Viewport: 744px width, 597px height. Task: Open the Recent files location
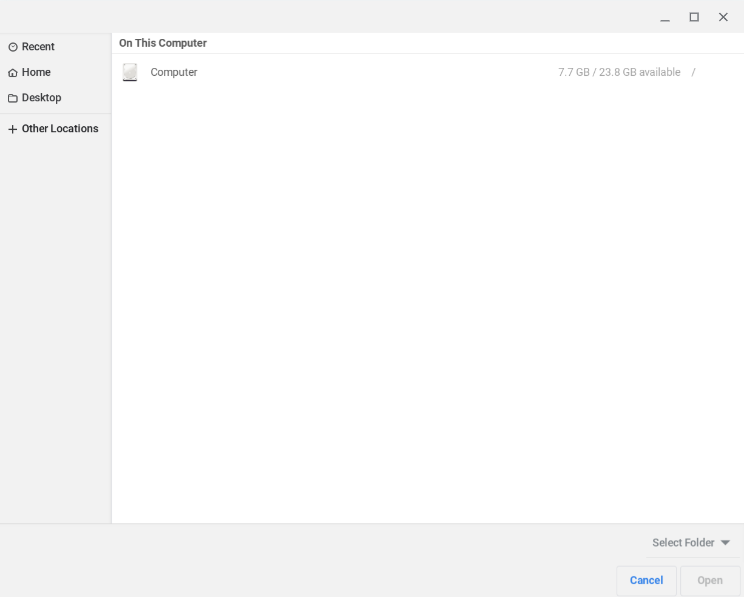click(x=38, y=47)
